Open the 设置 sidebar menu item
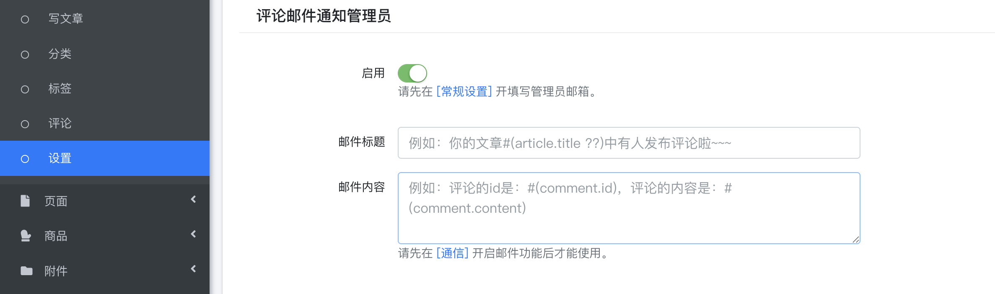Viewport: 995px width, 294px height. point(105,158)
